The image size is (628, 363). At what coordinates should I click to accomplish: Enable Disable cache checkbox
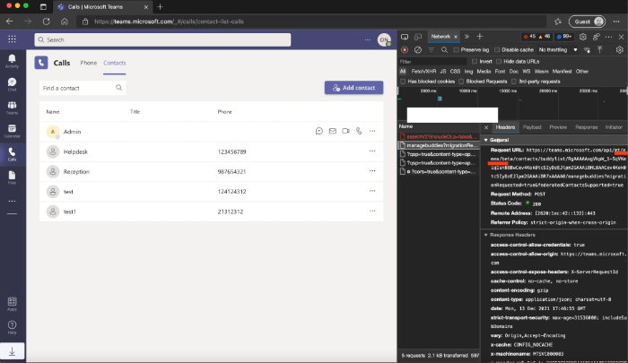click(497, 50)
